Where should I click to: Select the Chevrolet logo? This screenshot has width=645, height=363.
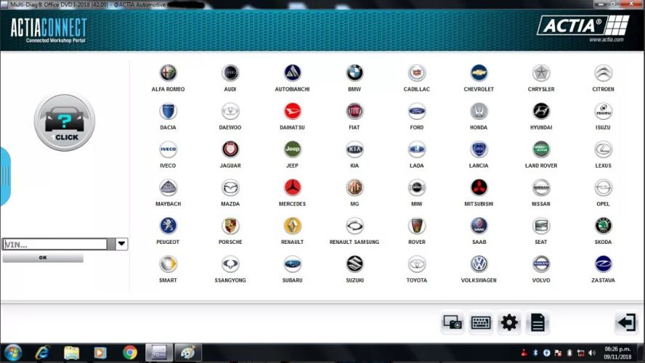479,73
